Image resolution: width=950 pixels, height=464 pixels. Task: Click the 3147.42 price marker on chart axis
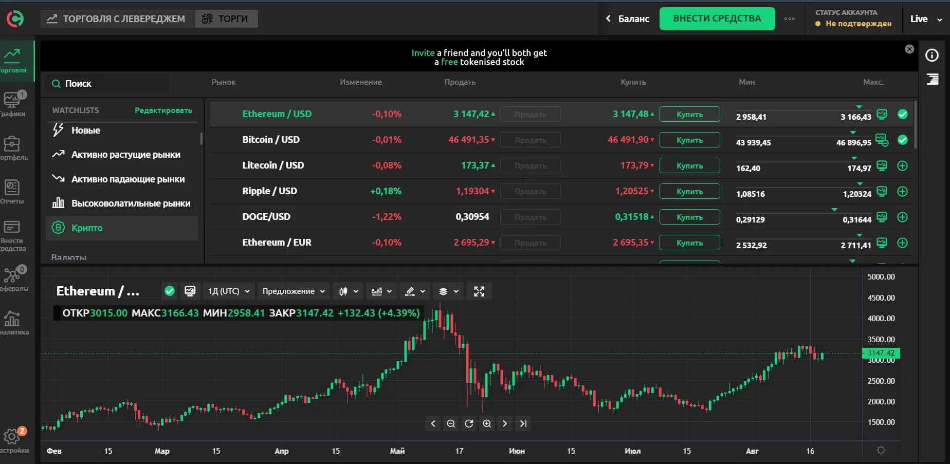881,353
